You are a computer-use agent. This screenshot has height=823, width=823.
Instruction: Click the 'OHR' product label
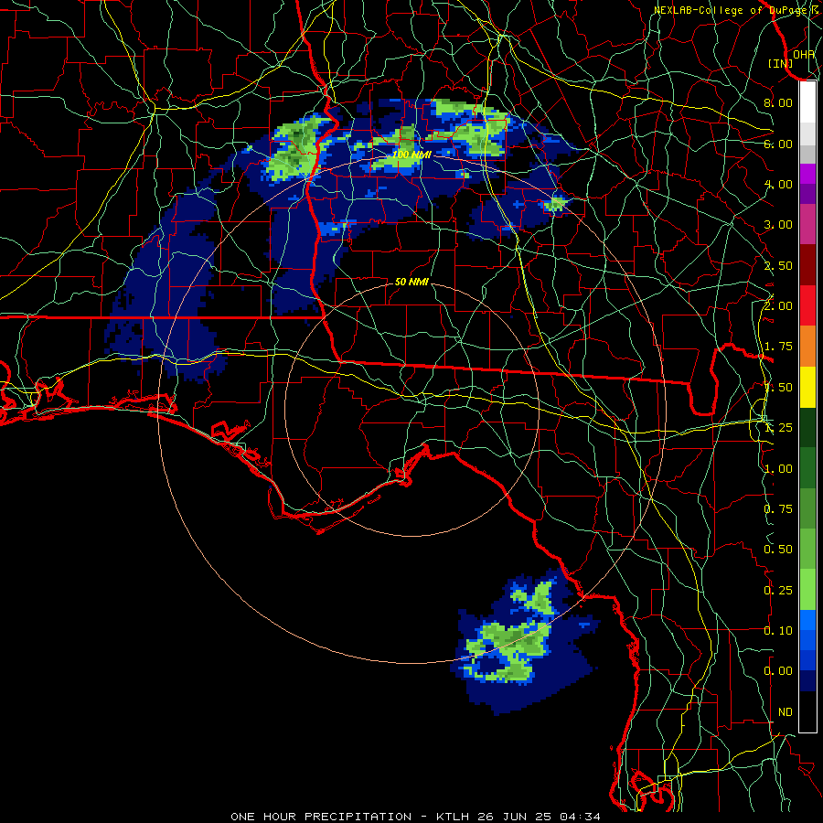click(x=804, y=55)
